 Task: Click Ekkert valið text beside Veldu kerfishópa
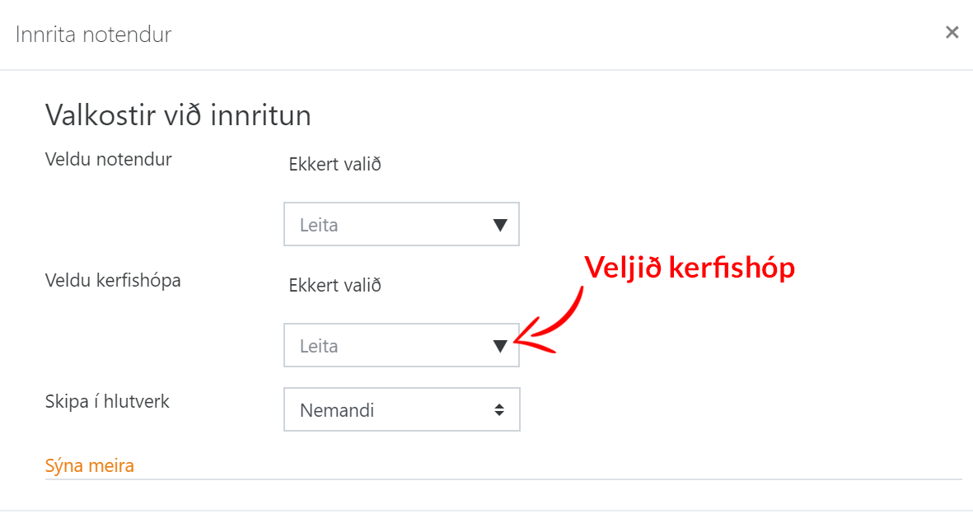click(x=334, y=286)
